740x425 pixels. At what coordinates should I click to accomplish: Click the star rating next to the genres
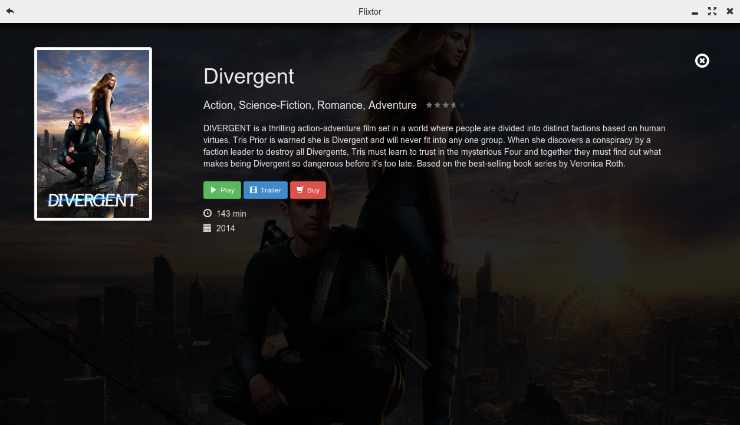[446, 105]
